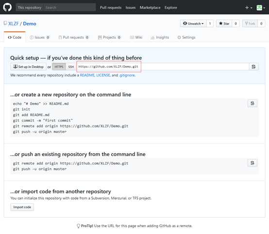Image resolution: width=269 pixels, height=234 pixels.
Task: Open Pull requests in top navigation
Action: (111, 8)
